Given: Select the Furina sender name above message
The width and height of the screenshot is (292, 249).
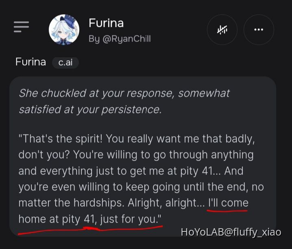Looking at the screenshot, I should [x=31, y=62].
